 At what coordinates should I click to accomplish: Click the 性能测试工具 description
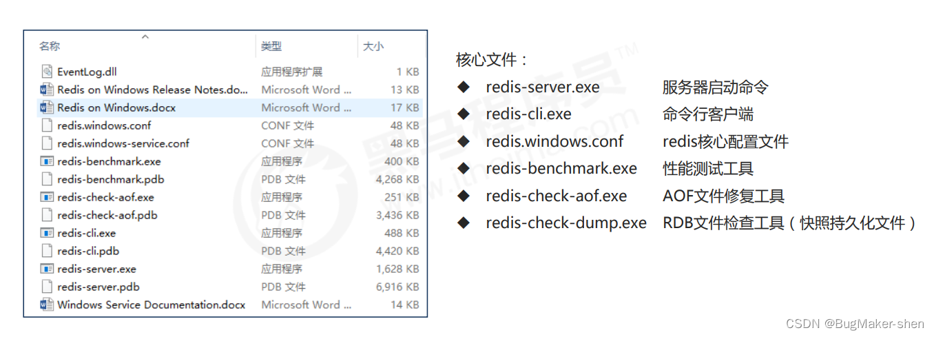(708, 168)
